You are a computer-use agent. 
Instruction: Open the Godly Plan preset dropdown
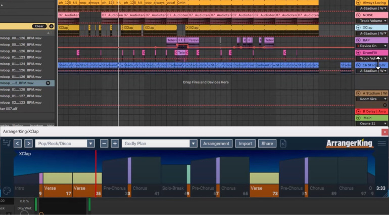(159, 143)
